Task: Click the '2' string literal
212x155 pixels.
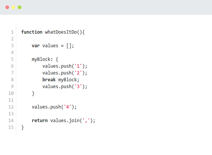Action: (78, 73)
